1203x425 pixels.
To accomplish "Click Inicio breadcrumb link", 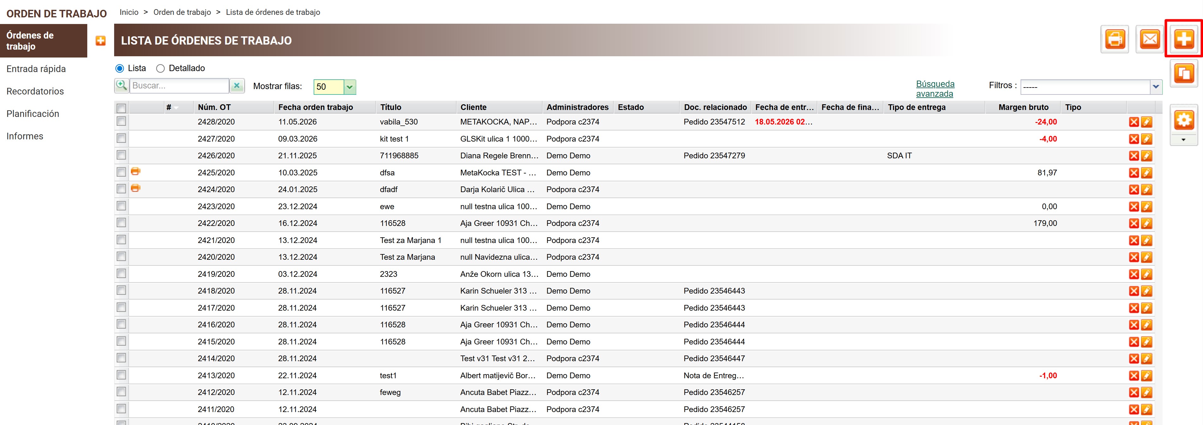I will (x=129, y=12).
